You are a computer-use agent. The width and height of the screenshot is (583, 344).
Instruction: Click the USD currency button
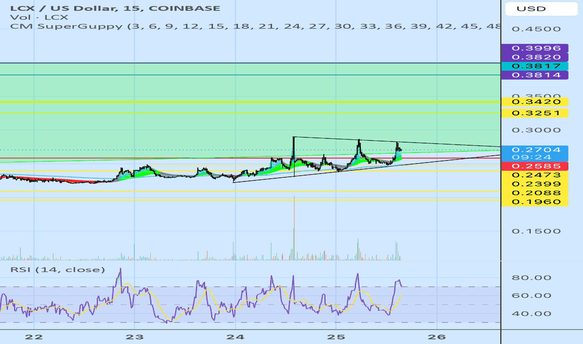pos(541,9)
